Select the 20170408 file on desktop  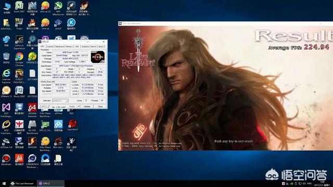tap(32, 75)
